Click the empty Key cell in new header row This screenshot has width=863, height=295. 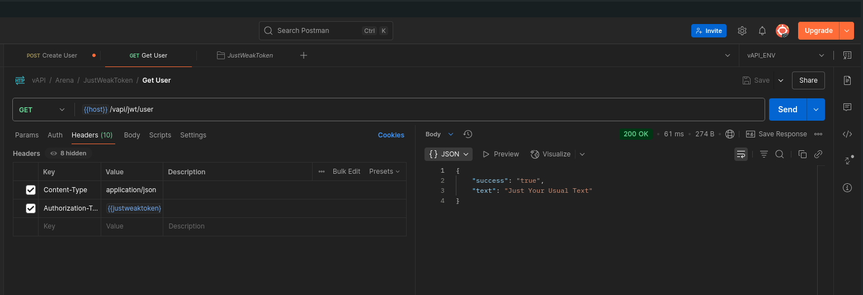pyautogui.click(x=70, y=226)
